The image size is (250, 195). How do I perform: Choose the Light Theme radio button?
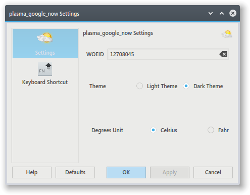coord(139,86)
